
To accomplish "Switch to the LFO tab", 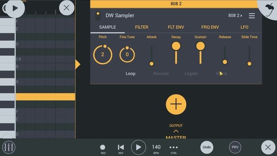I will [x=244, y=27].
